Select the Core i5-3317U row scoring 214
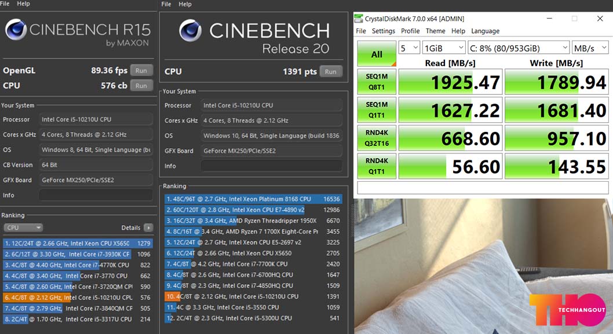The image size is (613, 334). point(78,319)
